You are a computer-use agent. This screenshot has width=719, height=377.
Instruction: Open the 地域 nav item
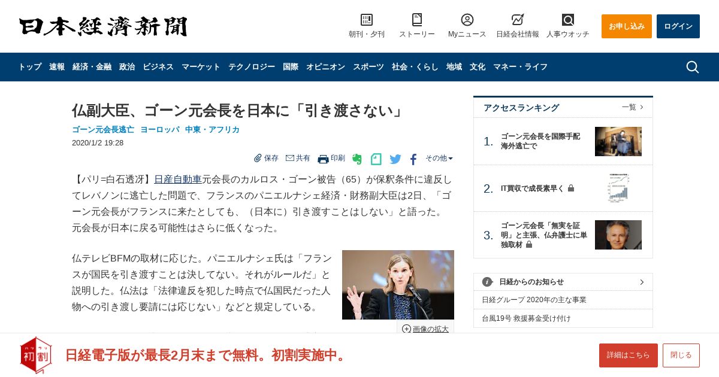[x=454, y=67]
